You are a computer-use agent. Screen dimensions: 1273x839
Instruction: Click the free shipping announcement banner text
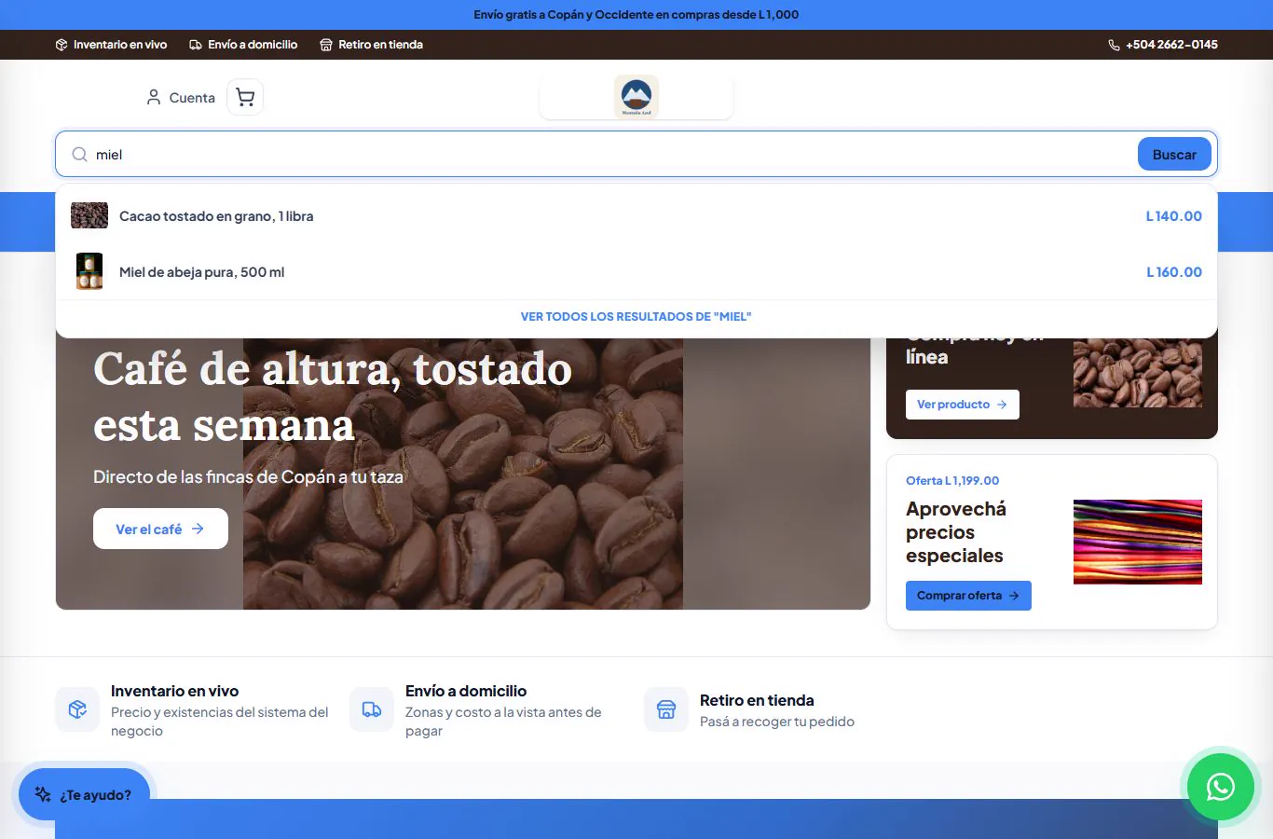636,15
